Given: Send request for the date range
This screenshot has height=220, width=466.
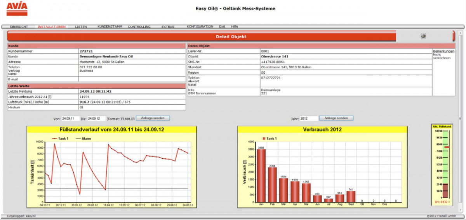Looking at the screenshot, I should [153, 118].
